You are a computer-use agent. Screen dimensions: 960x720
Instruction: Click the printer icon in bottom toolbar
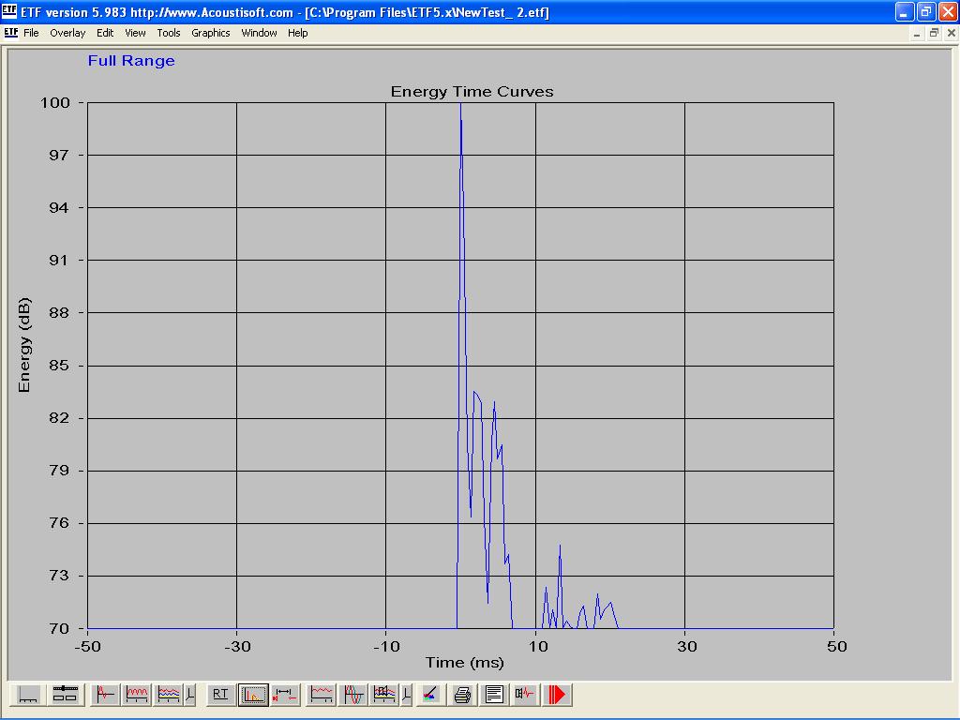pyautogui.click(x=462, y=695)
